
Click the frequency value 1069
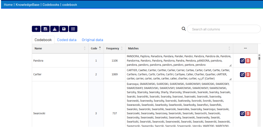point(114,74)
